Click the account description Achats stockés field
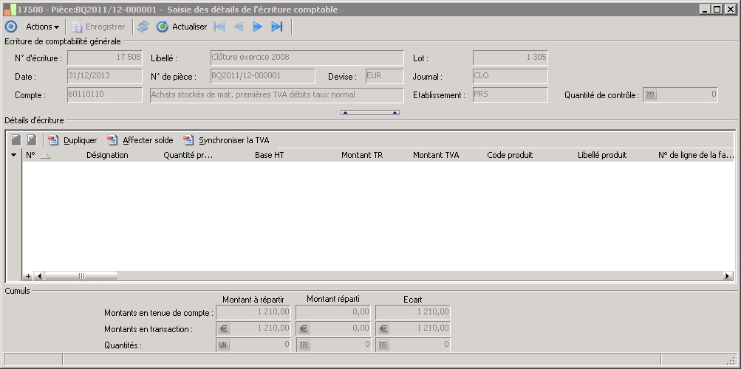 click(277, 94)
